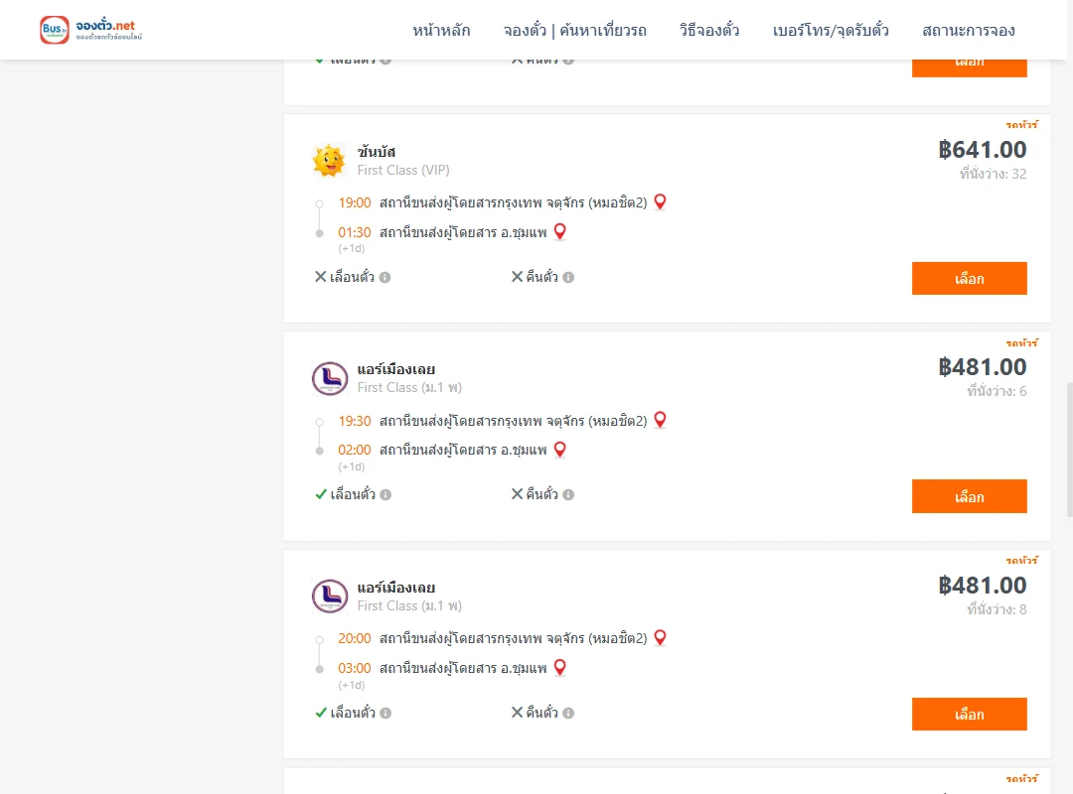Image resolution: width=1073 pixels, height=794 pixels.
Task: Open the เลื่อนตั๋ว info icon on the 19:30 trip
Action: 385,494
